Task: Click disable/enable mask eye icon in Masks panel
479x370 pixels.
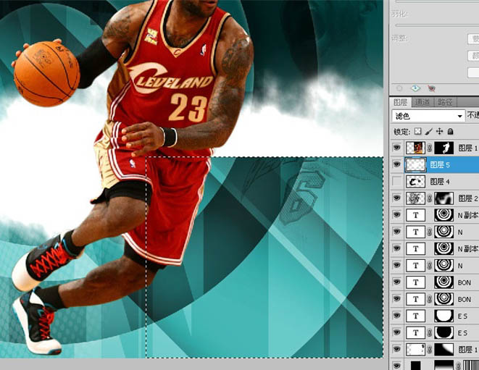Action: (x=431, y=88)
